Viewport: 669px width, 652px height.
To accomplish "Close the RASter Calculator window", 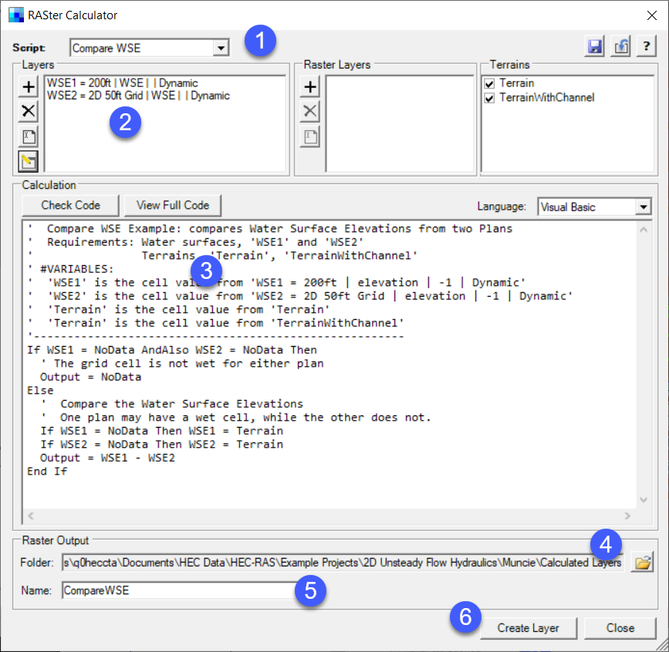I will pos(651,15).
